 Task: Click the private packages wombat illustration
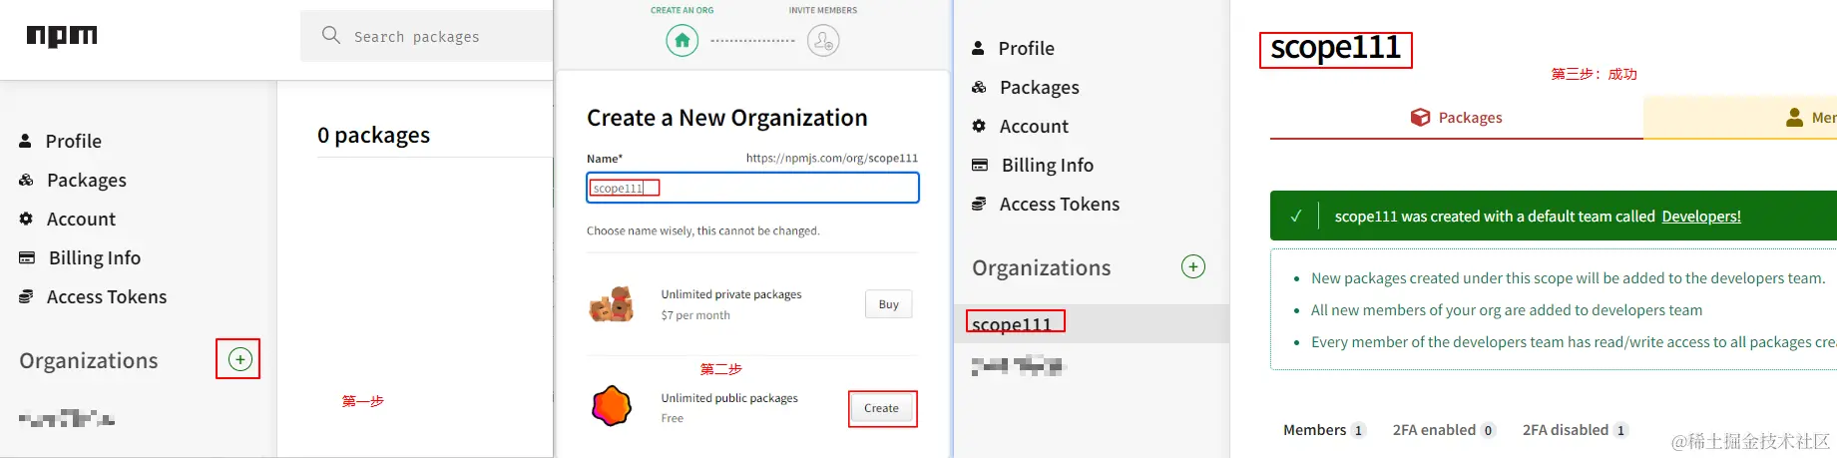(612, 304)
